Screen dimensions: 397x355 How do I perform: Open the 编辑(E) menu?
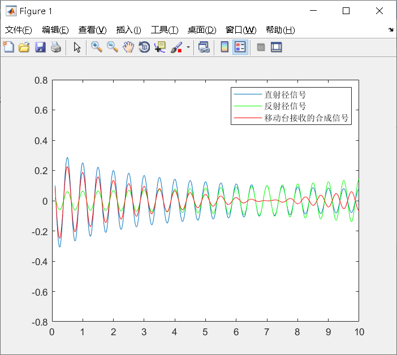point(55,30)
